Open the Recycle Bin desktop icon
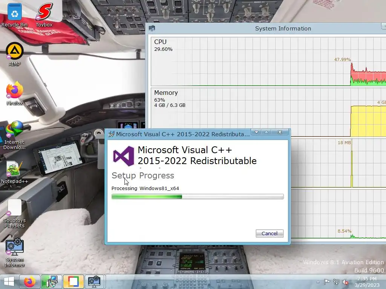 pyautogui.click(x=14, y=15)
